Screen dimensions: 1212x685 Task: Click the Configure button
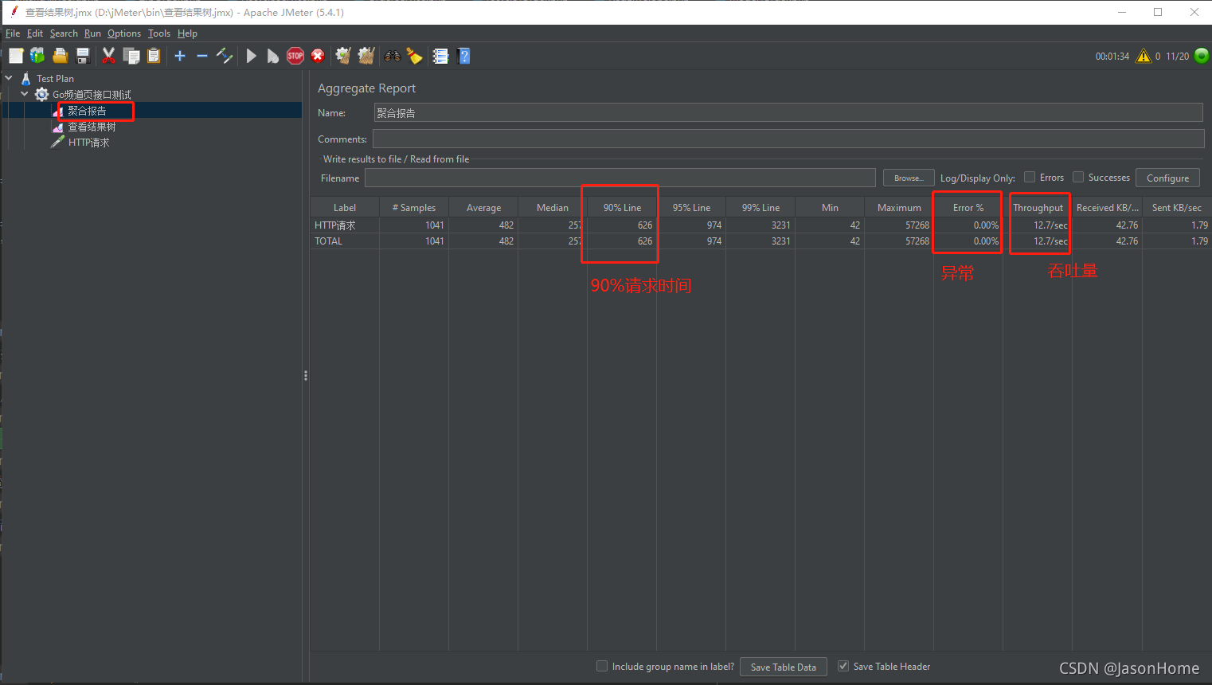coord(1167,178)
